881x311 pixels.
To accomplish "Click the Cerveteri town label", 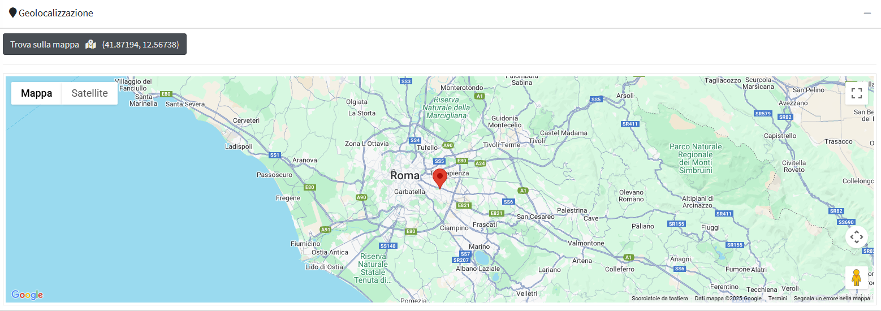I will pyautogui.click(x=246, y=120).
